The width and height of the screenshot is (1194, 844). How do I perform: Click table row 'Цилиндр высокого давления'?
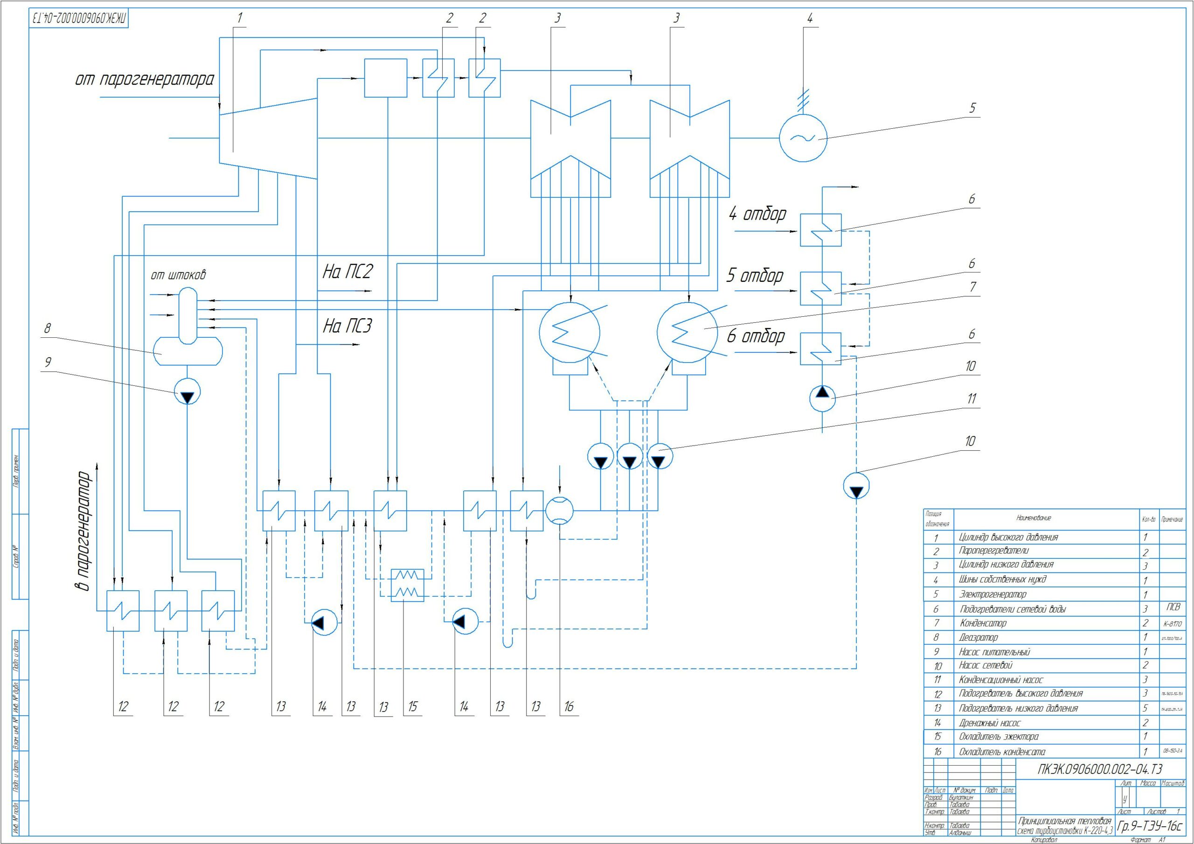(1054, 537)
